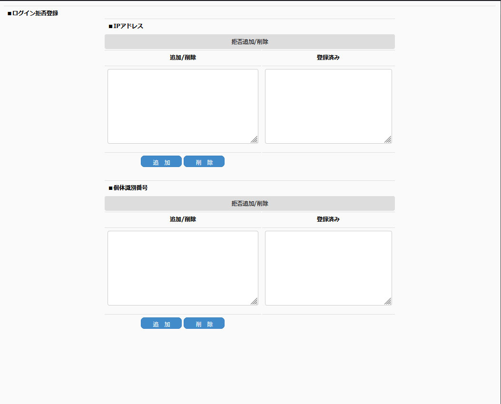This screenshot has width=501, height=404.
Task: Select the 追加/削除 column header in IPアドレス section
Action: 183,58
